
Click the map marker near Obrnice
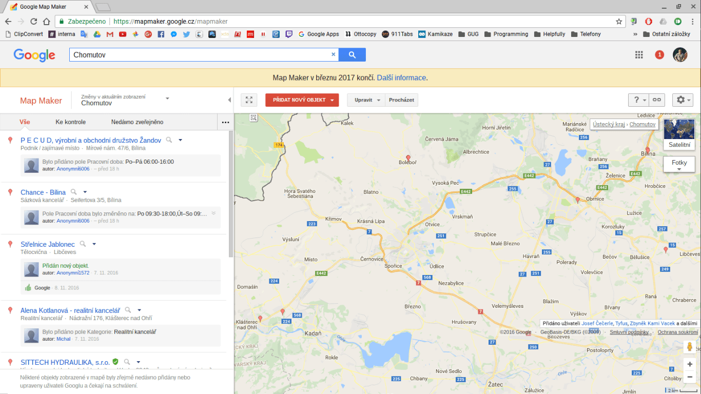click(578, 200)
